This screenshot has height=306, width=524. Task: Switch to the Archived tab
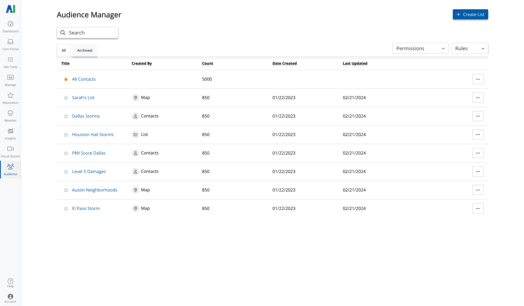pyautogui.click(x=85, y=50)
